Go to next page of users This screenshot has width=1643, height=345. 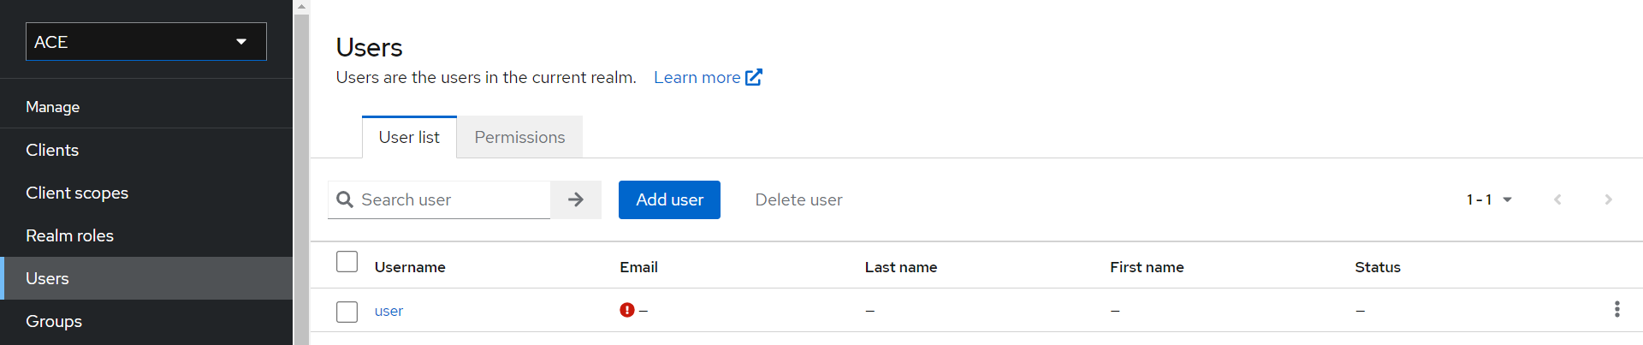pos(1608,199)
